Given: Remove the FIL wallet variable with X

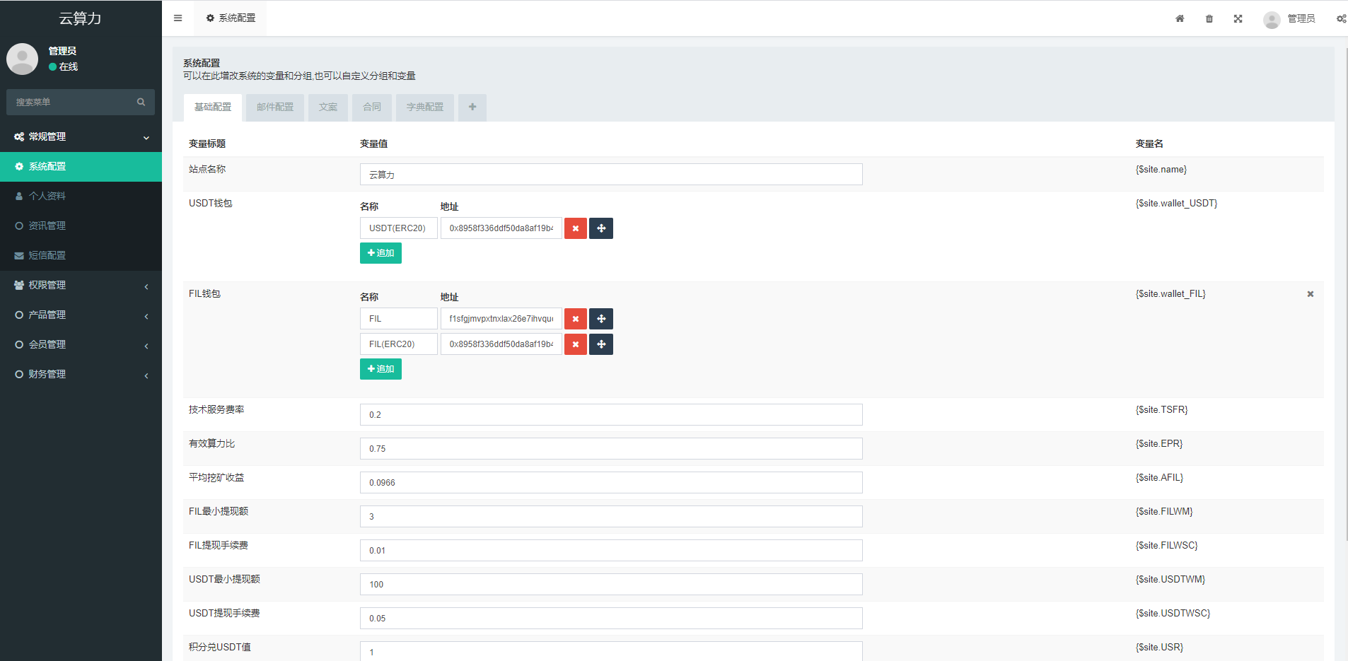Looking at the screenshot, I should [x=1310, y=294].
